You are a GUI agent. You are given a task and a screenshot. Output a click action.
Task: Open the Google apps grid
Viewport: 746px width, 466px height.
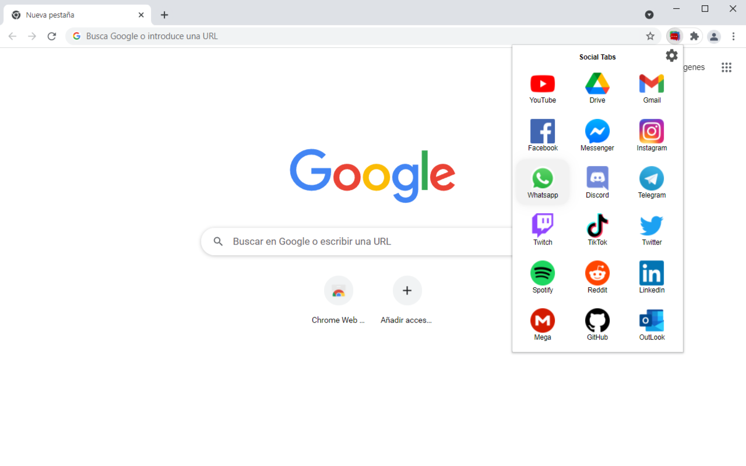point(726,67)
